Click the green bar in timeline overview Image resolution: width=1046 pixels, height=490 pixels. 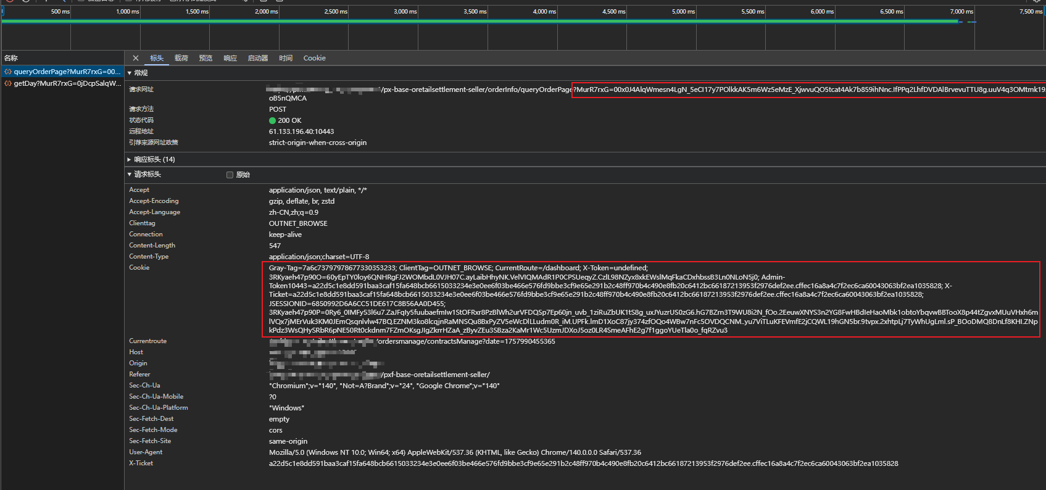pyautogui.click(x=480, y=21)
